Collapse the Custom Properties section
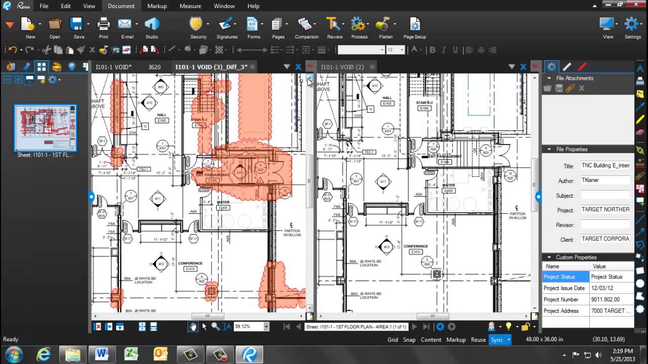 549,257
